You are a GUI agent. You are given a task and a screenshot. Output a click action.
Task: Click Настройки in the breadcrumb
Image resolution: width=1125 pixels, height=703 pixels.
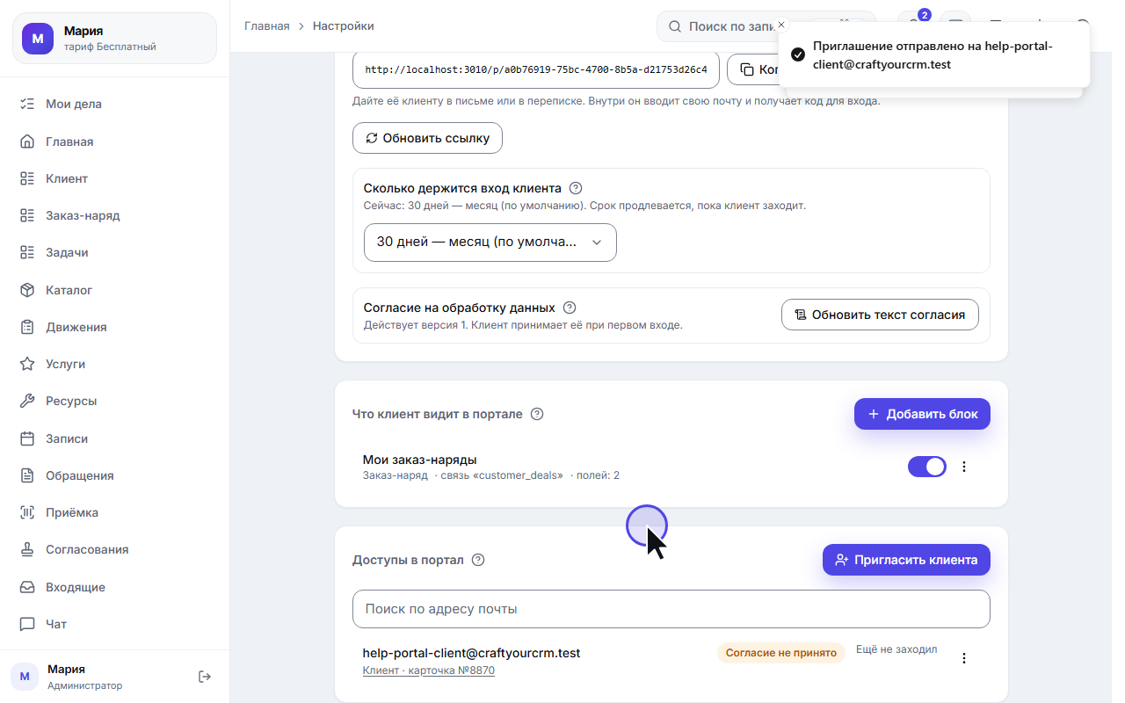tap(344, 26)
